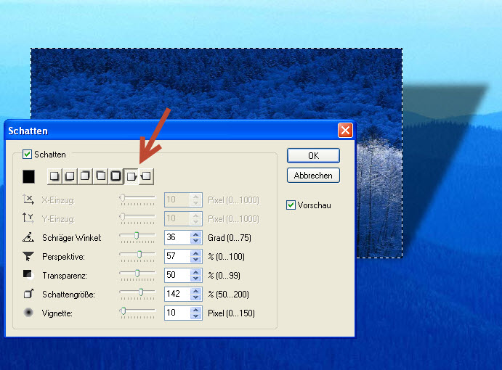This screenshot has width=502, height=370.
Task: Increase Schräger Winkel with the up arrow
Action: click(196, 234)
